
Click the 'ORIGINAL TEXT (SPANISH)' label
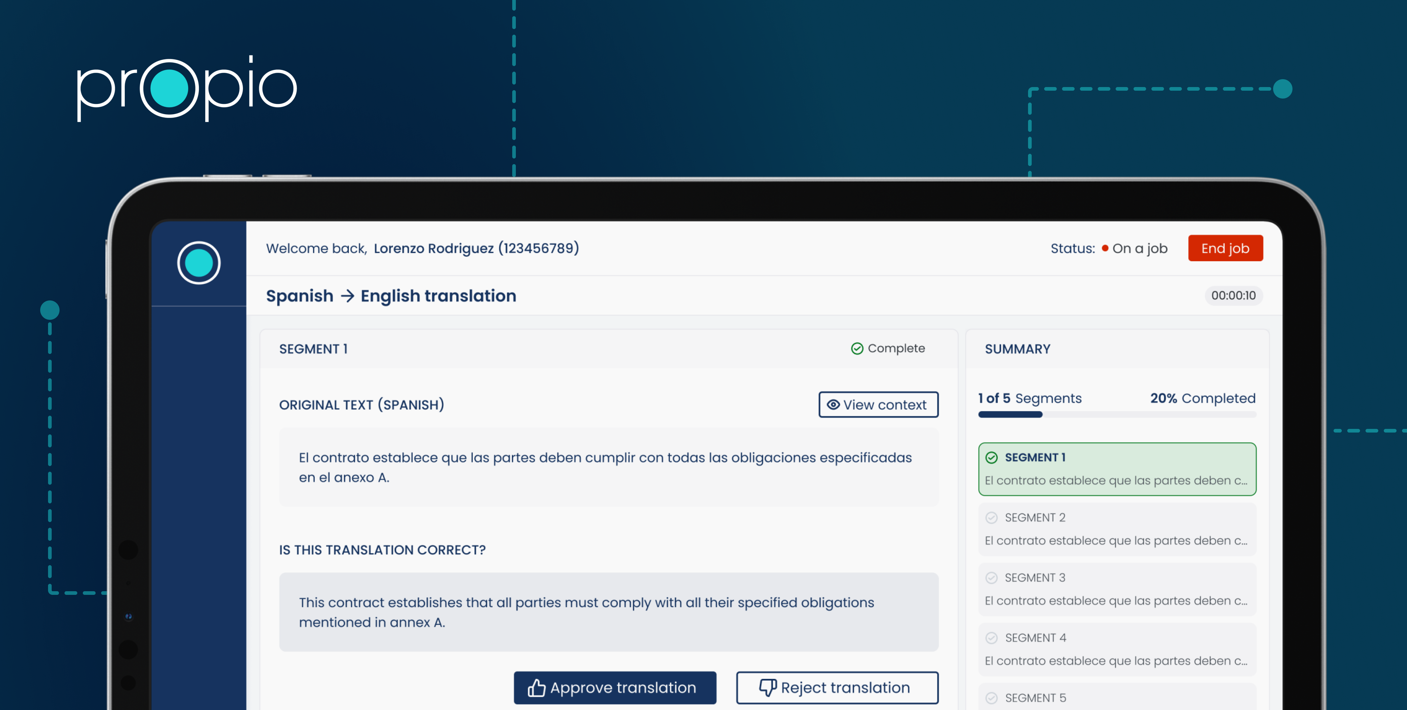point(362,405)
